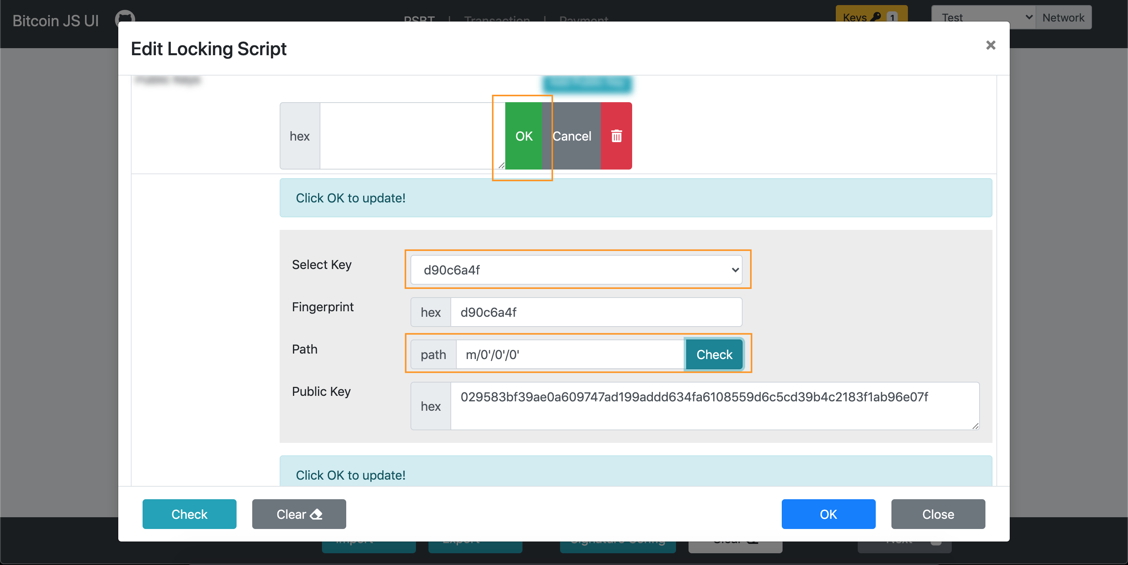Click the 'Select Key' label text

(322, 265)
